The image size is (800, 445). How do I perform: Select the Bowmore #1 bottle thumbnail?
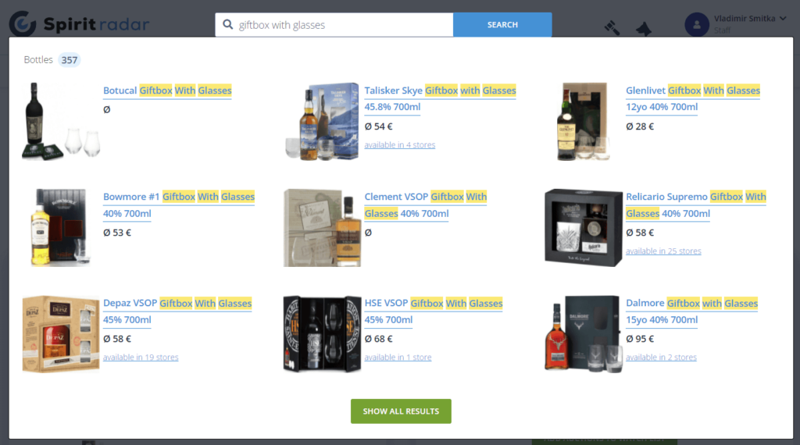61,227
